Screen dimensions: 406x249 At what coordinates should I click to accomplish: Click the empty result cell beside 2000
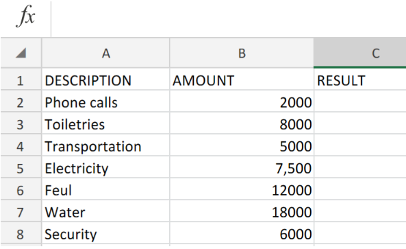[360, 102]
